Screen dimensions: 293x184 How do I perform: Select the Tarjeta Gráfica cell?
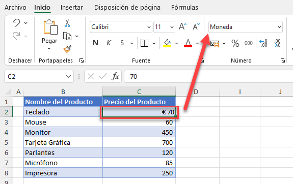pos(63,142)
